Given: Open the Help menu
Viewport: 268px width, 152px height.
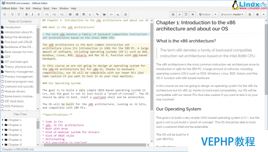Looking at the screenshot, I should tap(74, 8).
